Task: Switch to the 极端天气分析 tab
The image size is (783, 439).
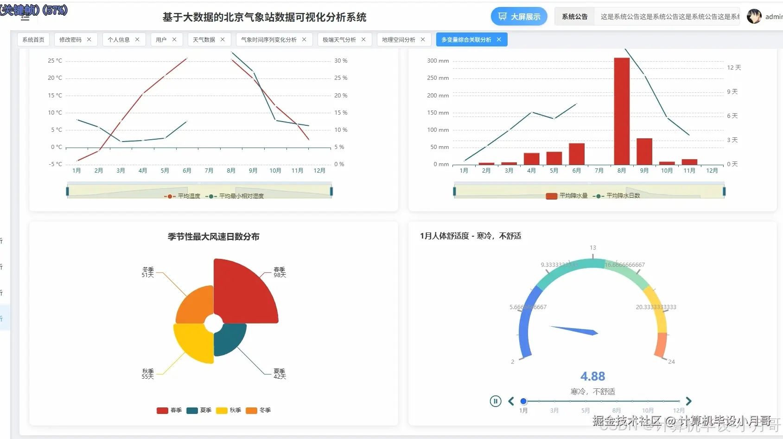Action: (339, 39)
